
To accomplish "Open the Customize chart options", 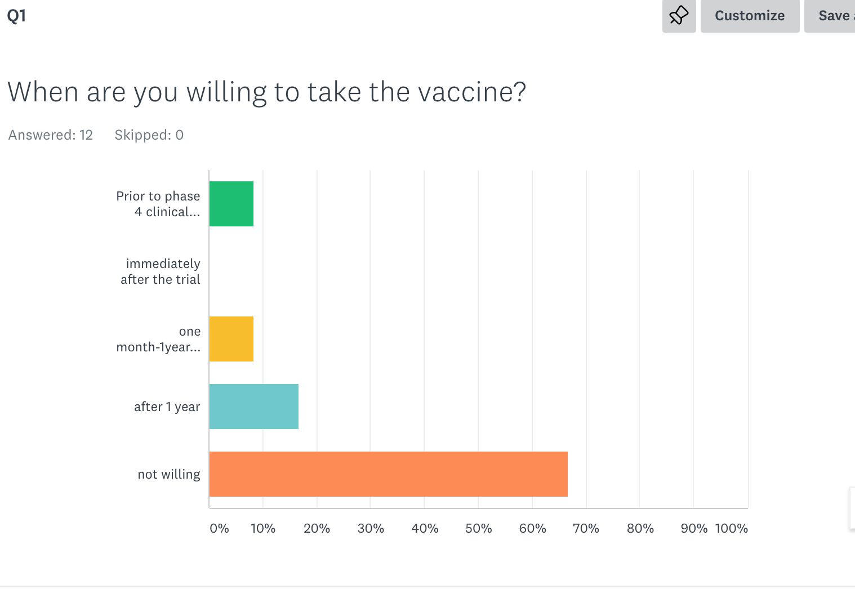I will coord(749,16).
